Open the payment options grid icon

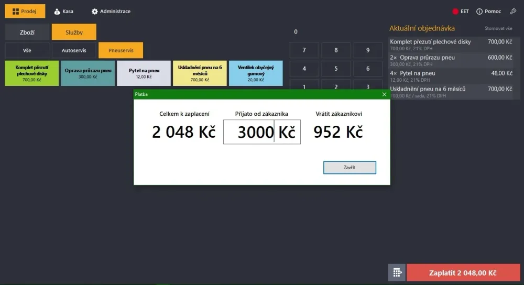coord(397,272)
